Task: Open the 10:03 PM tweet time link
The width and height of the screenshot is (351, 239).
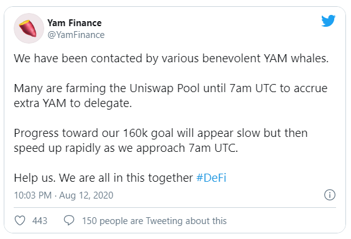Action: [33, 195]
